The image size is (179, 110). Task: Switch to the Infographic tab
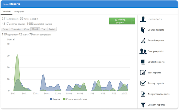pos(19,12)
